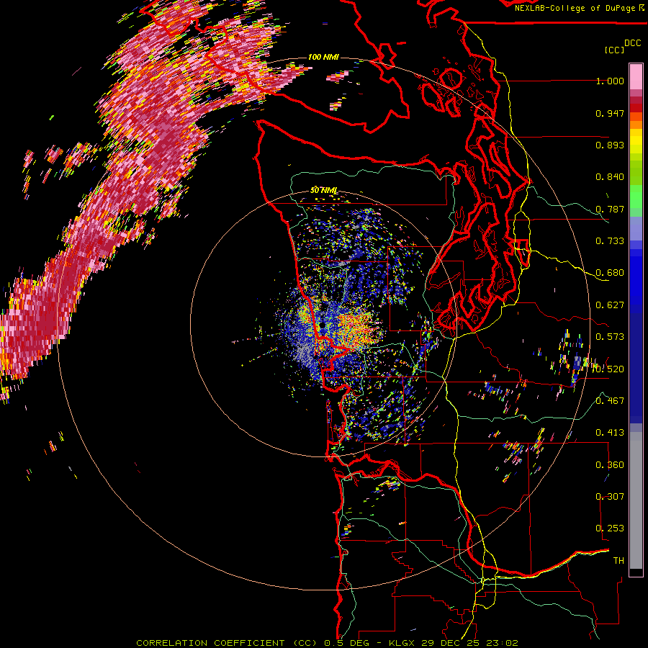Screen dimensions: 648x648
Task: Click the 0.467 legend value
Action: click(x=610, y=401)
